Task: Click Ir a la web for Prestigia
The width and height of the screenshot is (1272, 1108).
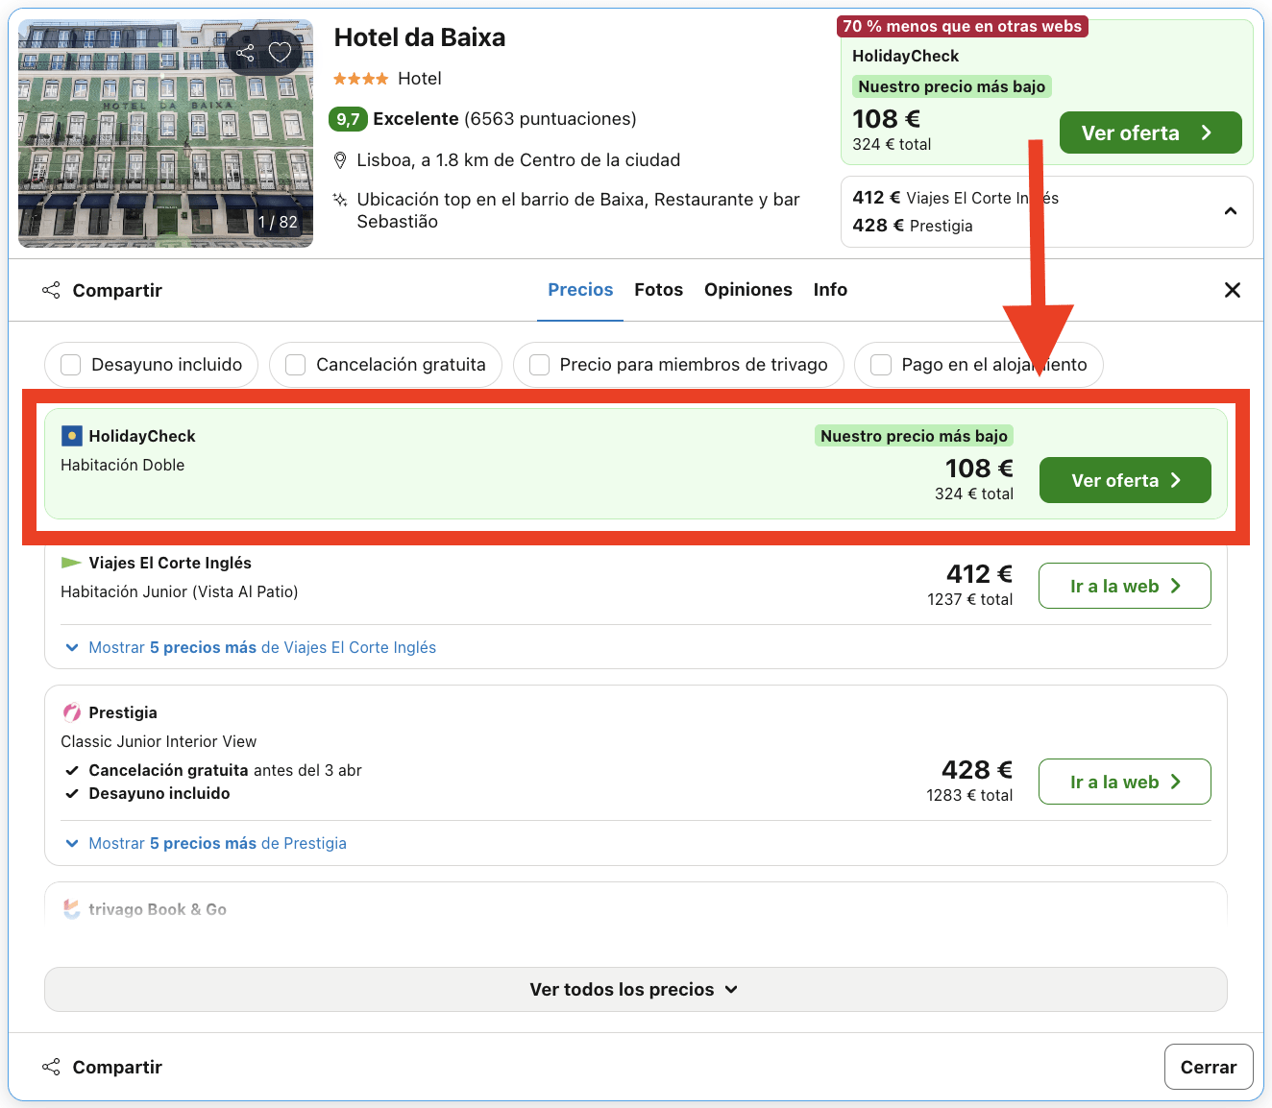Action: (x=1125, y=782)
